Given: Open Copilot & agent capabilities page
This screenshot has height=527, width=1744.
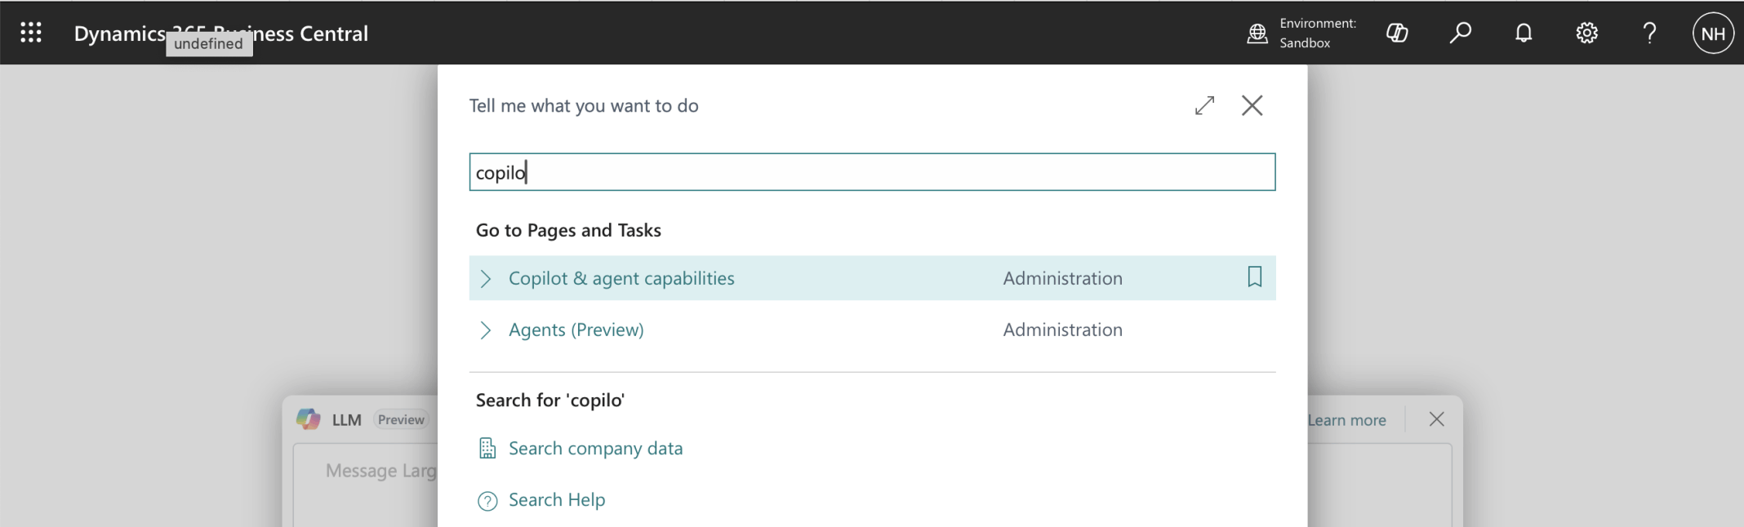Looking at the screenshot, I should 621,278.
